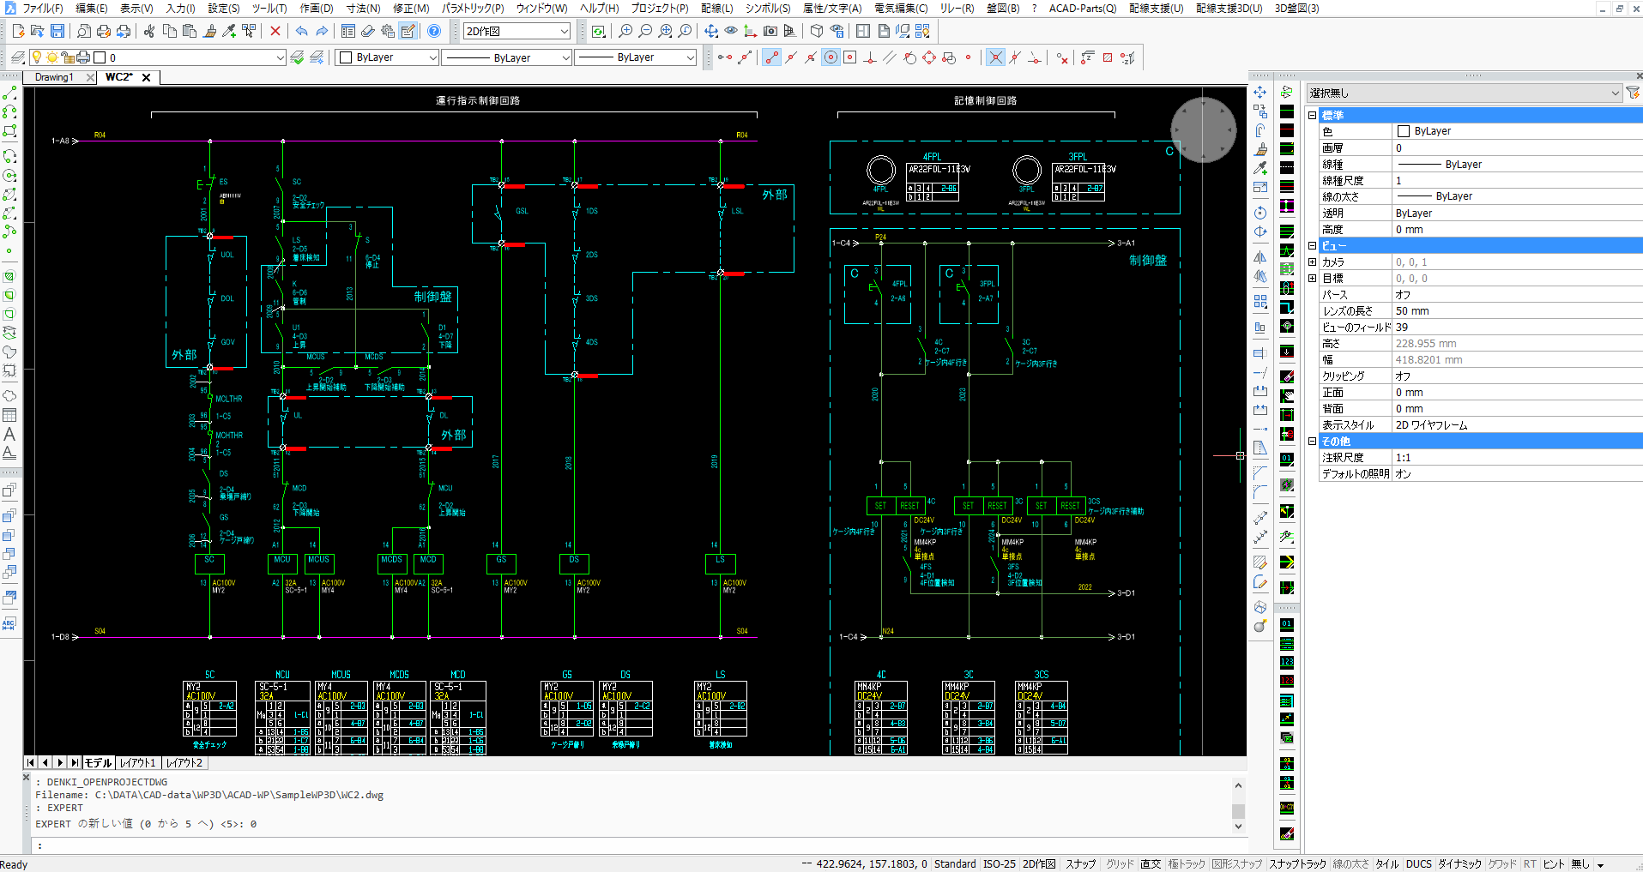The width and height of the screenshot is (1643, 872).
Task: Toggle 図形スナップ entity snap
Action: pyautogui.click(x=1237, y=863)
